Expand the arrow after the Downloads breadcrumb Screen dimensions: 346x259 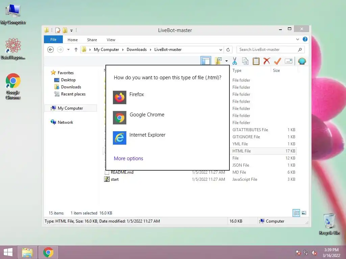(150, 50)
